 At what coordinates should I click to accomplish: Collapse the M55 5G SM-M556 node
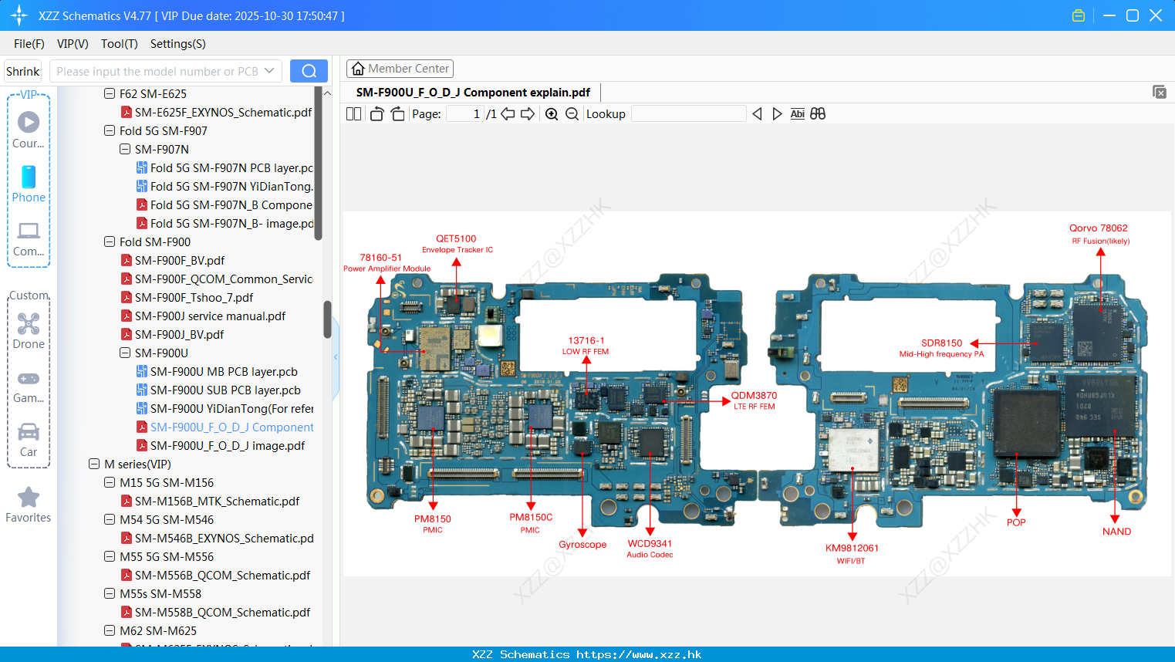[x=109, y=557]
